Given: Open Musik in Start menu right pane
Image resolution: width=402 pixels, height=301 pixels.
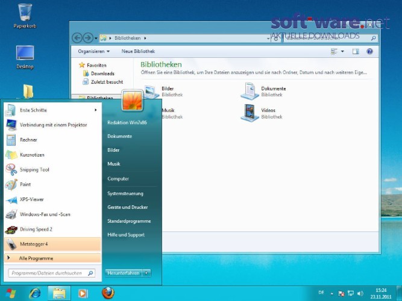Looking at the screenshot, I should [114, 164].
